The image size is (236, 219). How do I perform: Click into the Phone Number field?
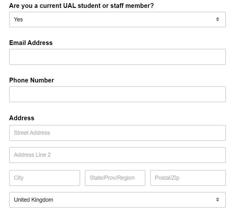[x=117, y=94]
